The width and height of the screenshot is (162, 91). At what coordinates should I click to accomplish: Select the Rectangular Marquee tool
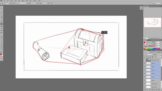pos(2,10)
